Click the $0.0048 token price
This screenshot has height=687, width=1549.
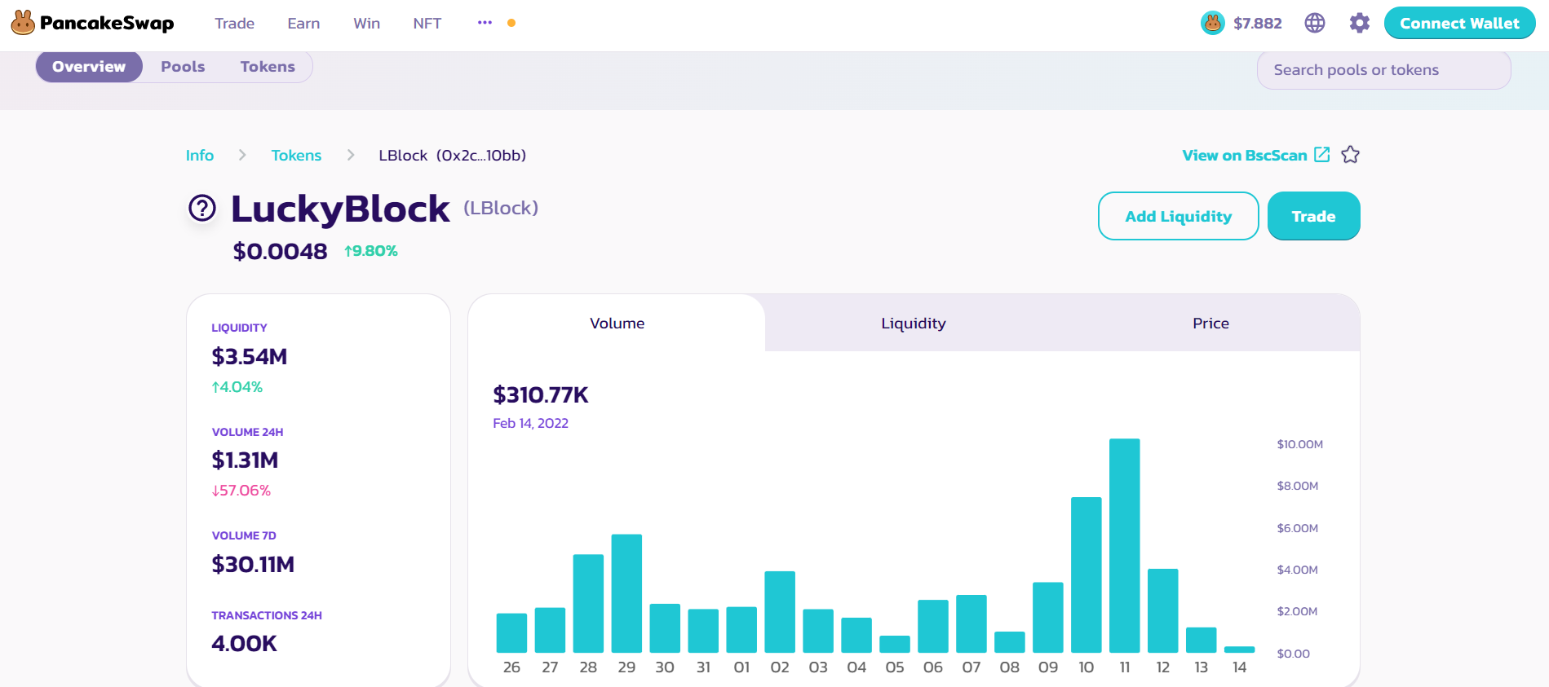point(280,251)
